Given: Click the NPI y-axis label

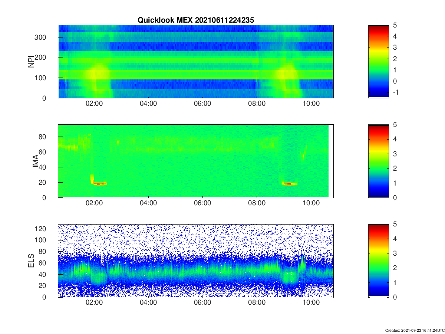Looking at the screenshot, I should (31, 61).
